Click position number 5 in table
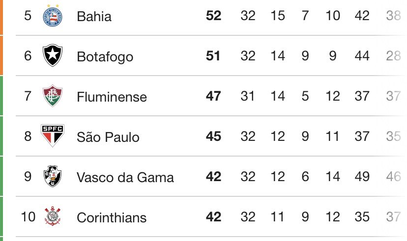Image resolution: width=407 pixels, height=241 pixels. [28, 16]
